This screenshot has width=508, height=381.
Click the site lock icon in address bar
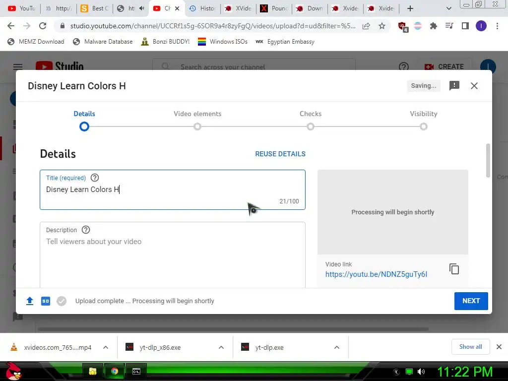(x=63, y=26)
